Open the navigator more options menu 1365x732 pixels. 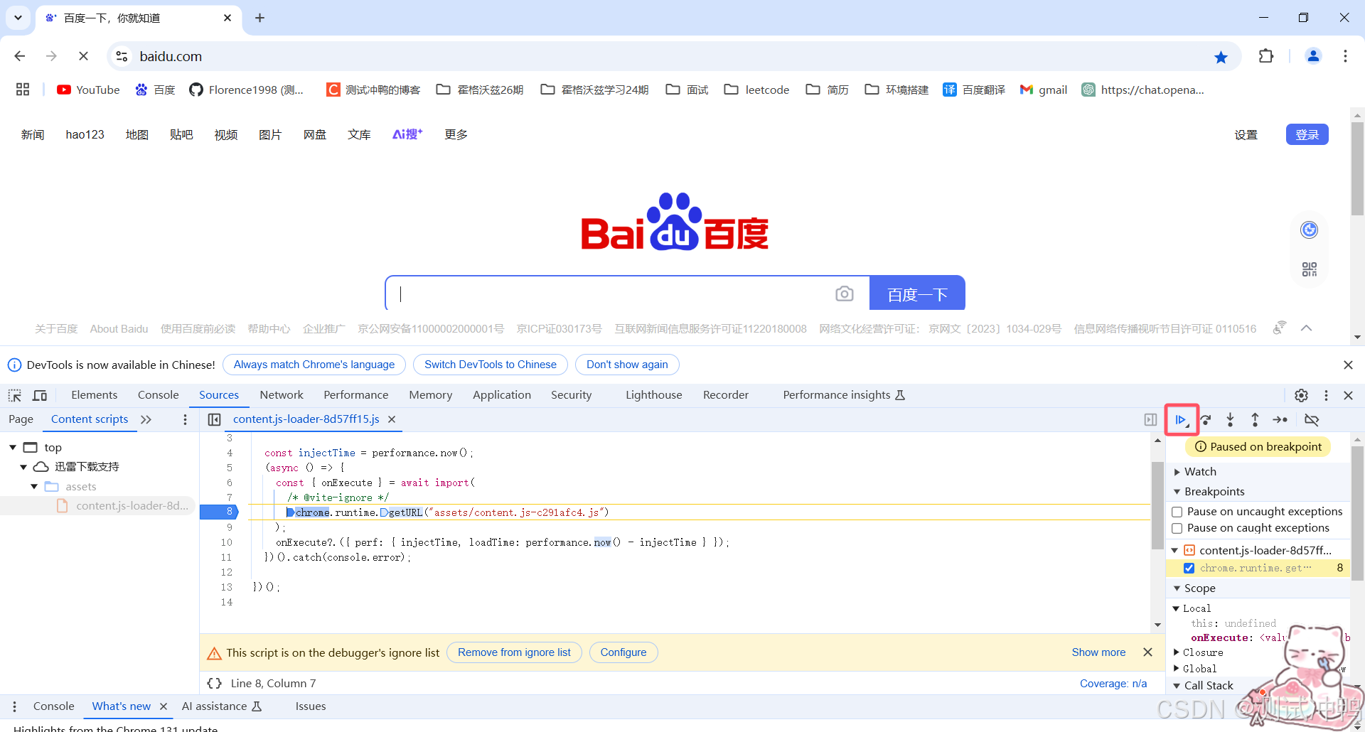tap(185, 419)
